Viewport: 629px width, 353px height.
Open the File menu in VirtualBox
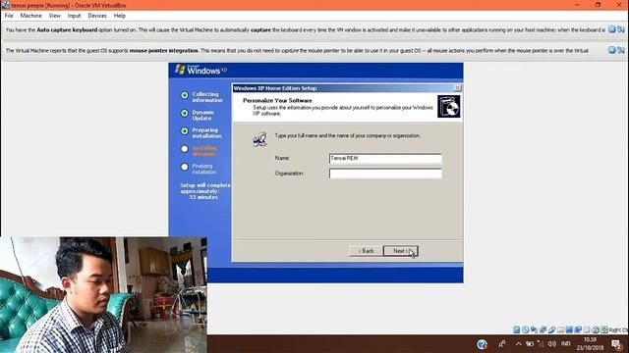pyautogui.click(x=9, y=16)
